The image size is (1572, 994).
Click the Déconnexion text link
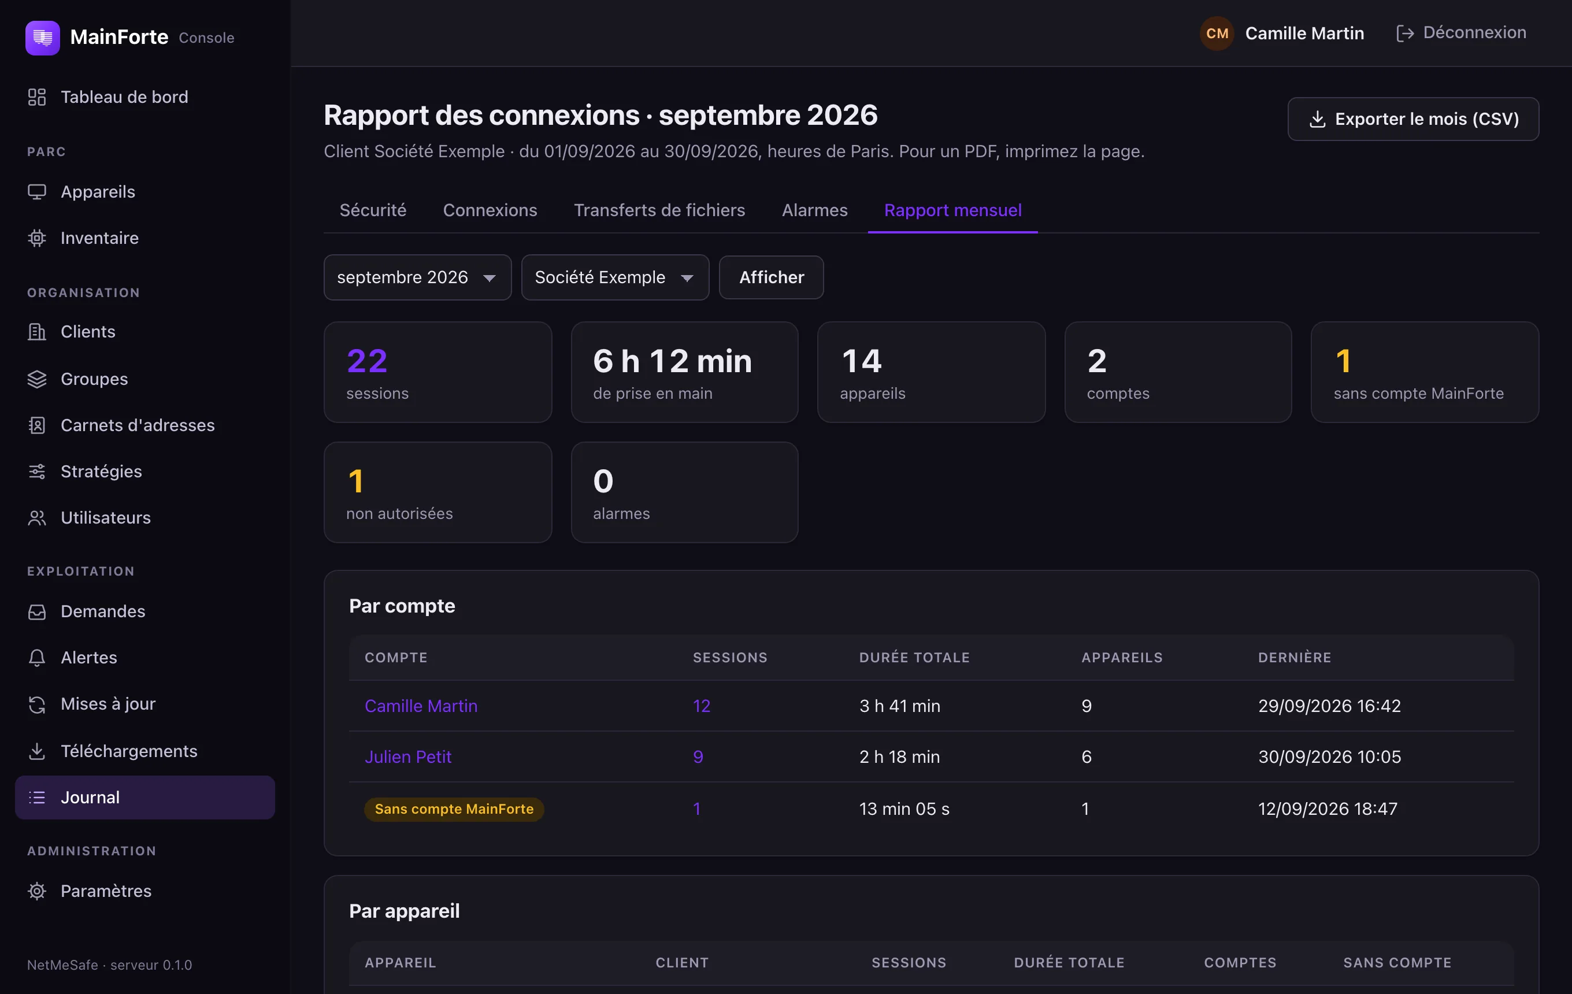1474,32
